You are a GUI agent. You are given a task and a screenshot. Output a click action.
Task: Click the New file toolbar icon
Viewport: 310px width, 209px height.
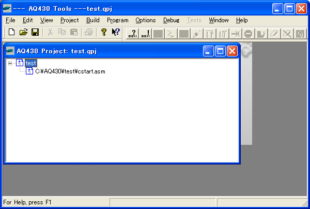pos(12,33)
